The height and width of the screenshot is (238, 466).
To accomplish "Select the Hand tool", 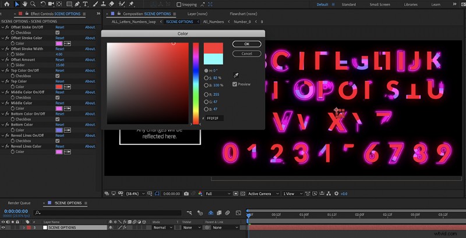I will pos(25,4).
